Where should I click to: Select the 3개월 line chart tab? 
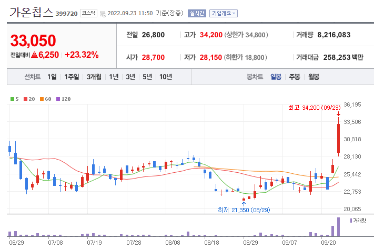[x=94, y=77]
